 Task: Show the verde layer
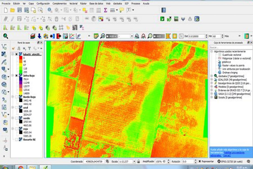pyautogui.click(x=17, y=118)
